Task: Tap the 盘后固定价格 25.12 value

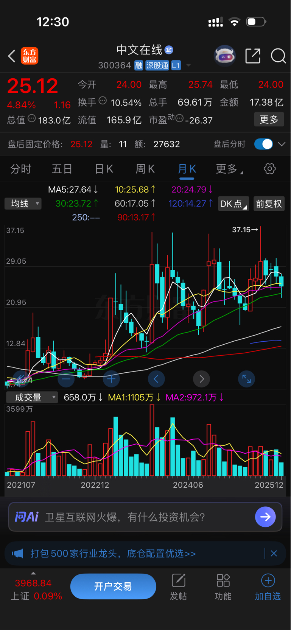Action: (81, 144)
